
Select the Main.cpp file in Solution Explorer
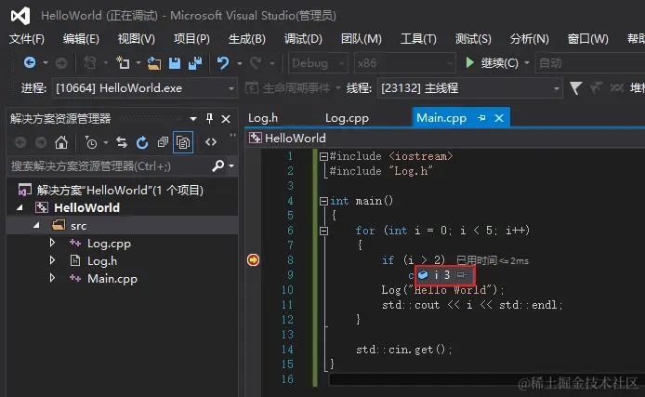112,279
